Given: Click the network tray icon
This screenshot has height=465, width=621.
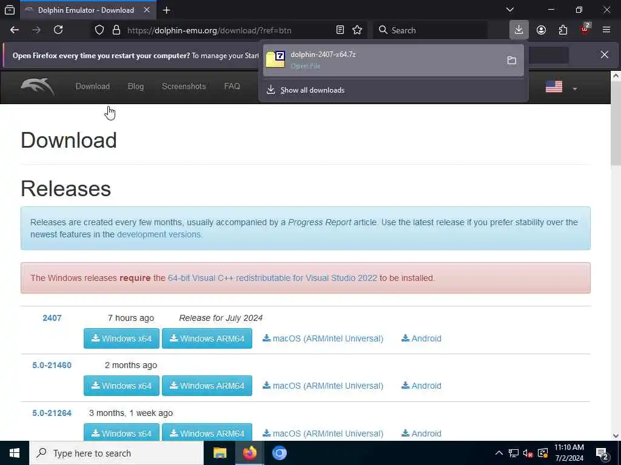Looking at the screenshot, I should click(513, 453).
